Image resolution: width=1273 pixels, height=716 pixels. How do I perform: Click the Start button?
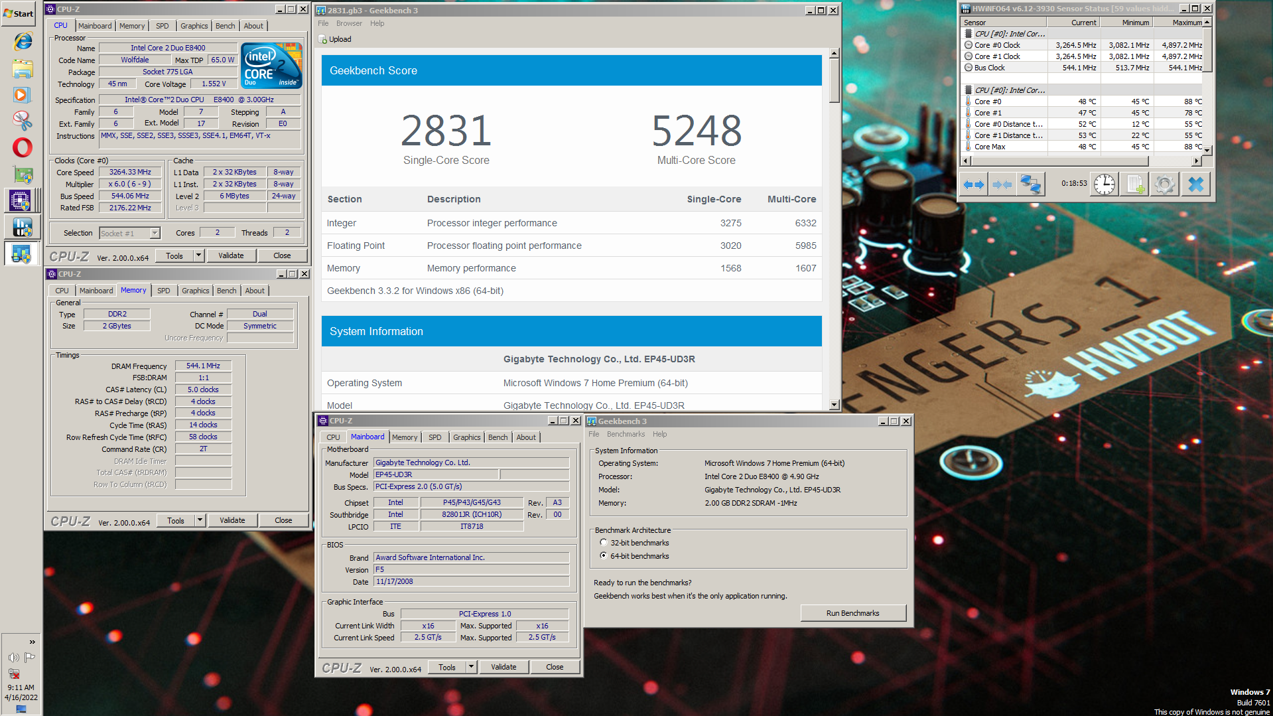(x=19, y=13)
